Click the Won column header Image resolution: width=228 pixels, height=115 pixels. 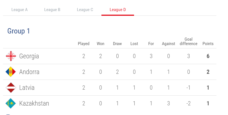pos(101,44)
